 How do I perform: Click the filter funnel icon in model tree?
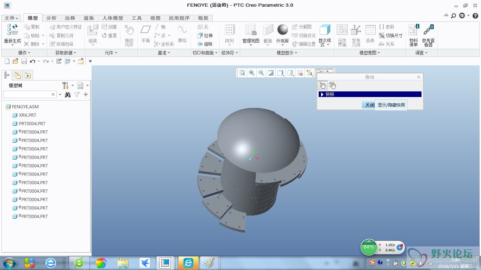[x=77, y=95]
